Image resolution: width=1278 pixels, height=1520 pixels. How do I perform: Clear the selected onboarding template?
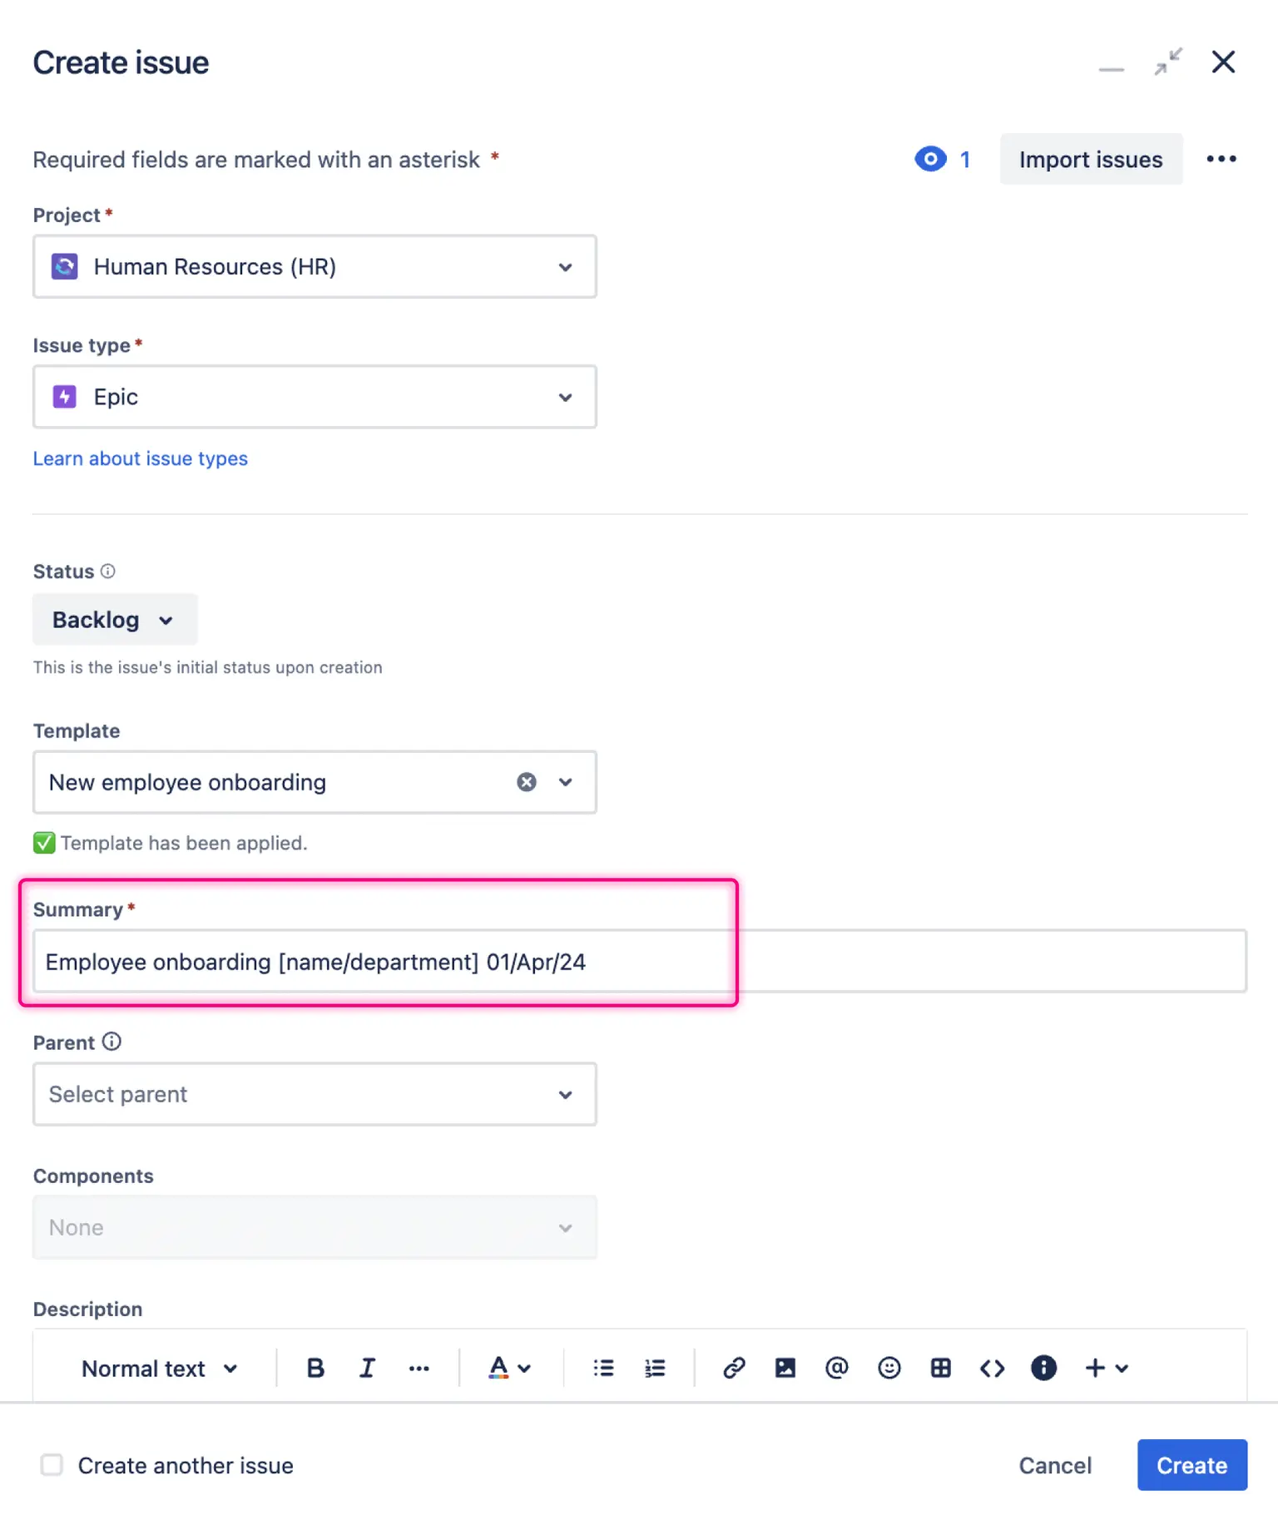pos(526,782)
